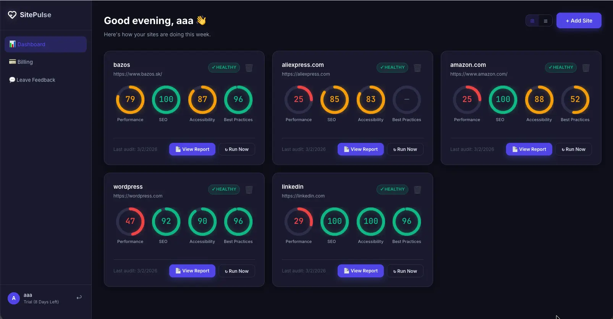The height and width of the screenshot is (319, 613).
Task: View Report for amazon.com
Action: click(529, 149)
